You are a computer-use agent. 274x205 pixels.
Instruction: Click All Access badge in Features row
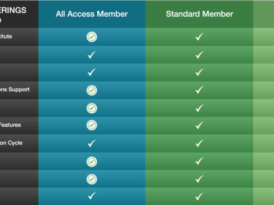pos(92,125)
